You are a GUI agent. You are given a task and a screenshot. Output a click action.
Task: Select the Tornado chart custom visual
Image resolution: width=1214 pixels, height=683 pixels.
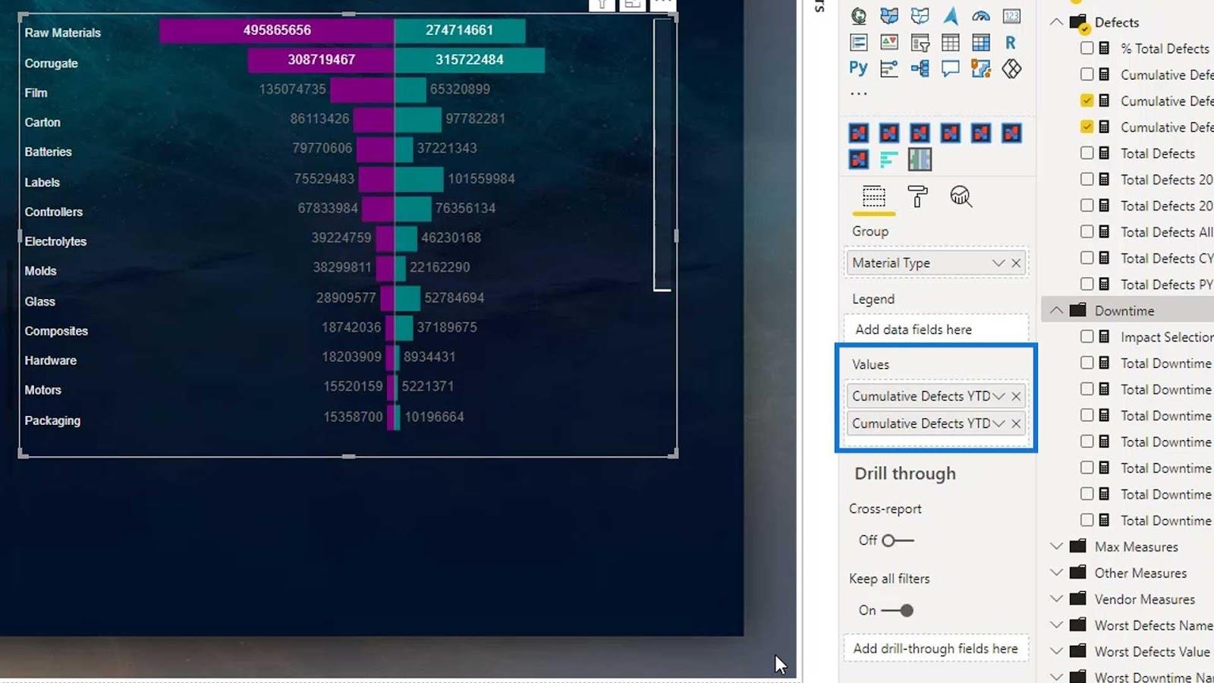(920, 159)
